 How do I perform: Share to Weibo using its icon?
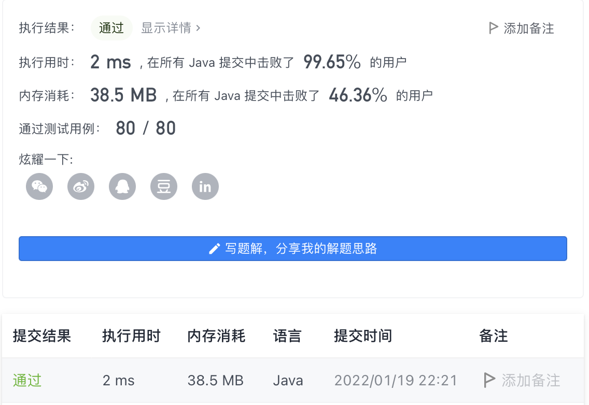click(x=80, y=186)
